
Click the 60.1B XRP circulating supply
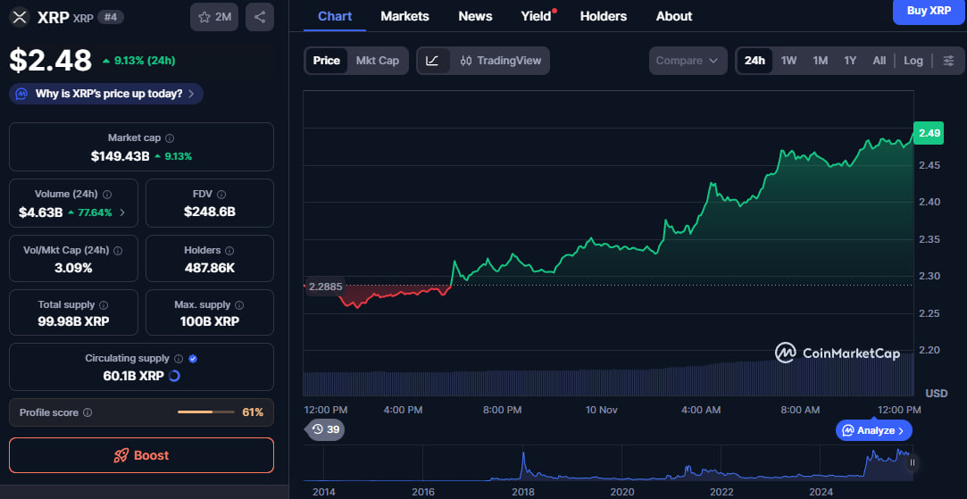coord(134,376)
